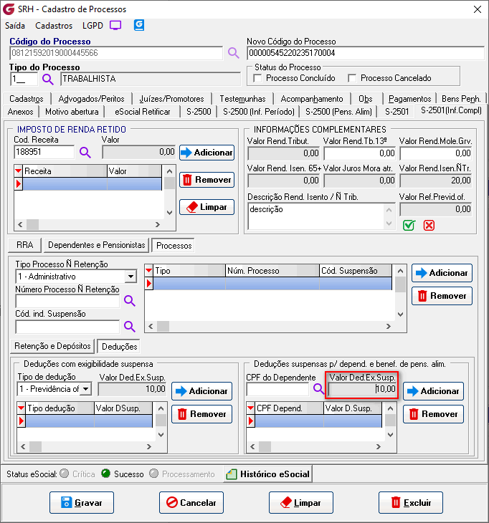
Task: Open the Cadastros menu
Action: coord(54,25)
